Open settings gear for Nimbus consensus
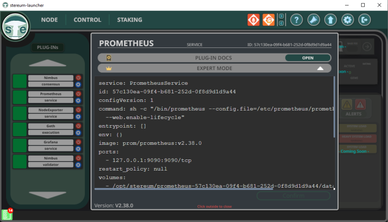Image resolution: width=388 pixels, height=222 pixels. [x=78, y=85]
